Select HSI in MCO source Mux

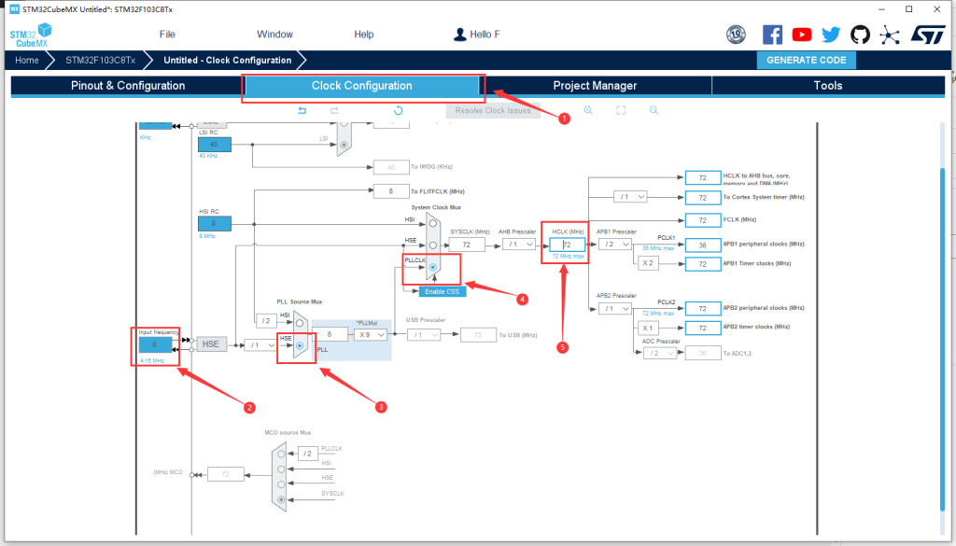click(281, 469)
